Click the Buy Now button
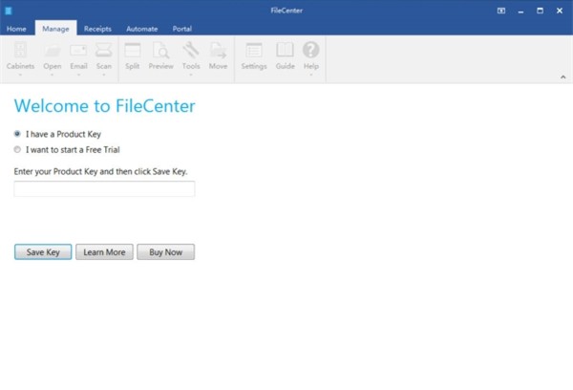The height and width of the screenshot is (390, 573). click(x=165, y=252)
